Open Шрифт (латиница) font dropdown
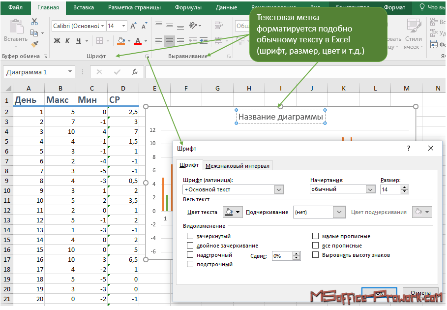Viewport: 447px width, 310px height. (x=279, y=189)
